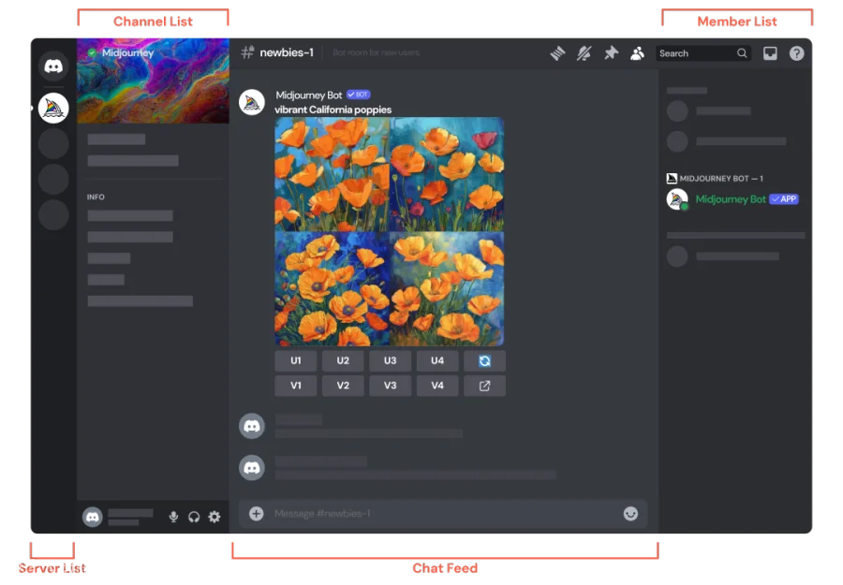Click the magnifier icon in Search
Viewport: 843px width, 585px height.
click(742, 53)
